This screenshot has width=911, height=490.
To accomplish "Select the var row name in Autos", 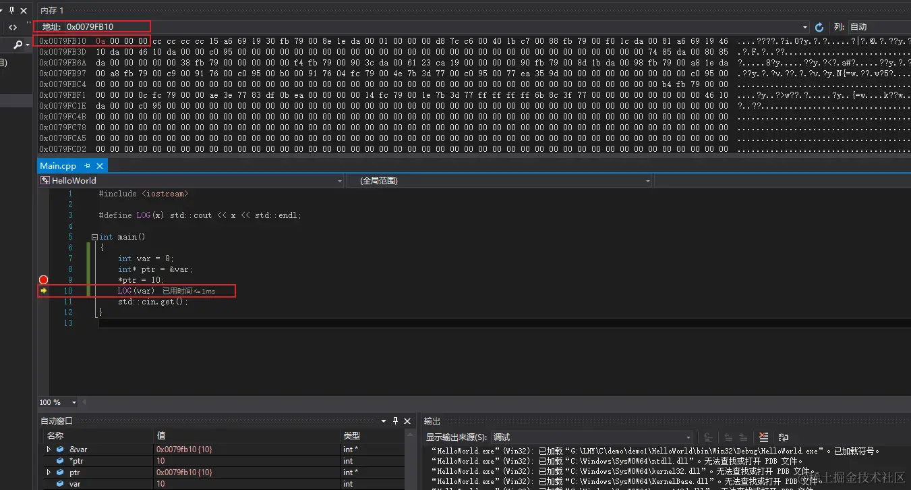I will [x=75, y=484].
